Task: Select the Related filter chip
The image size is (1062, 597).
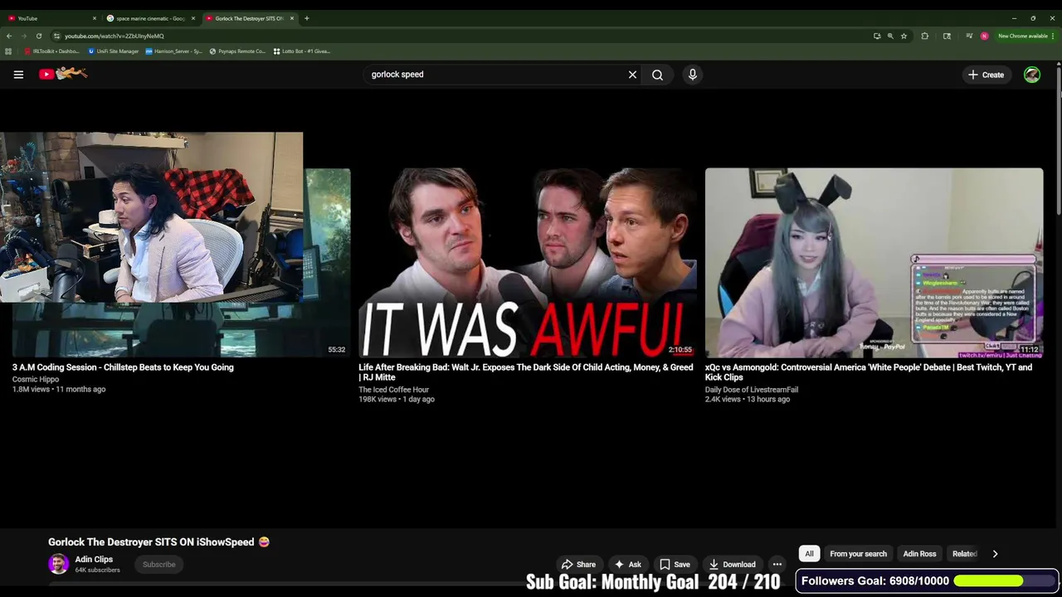Action: click(x=964, y=554)
